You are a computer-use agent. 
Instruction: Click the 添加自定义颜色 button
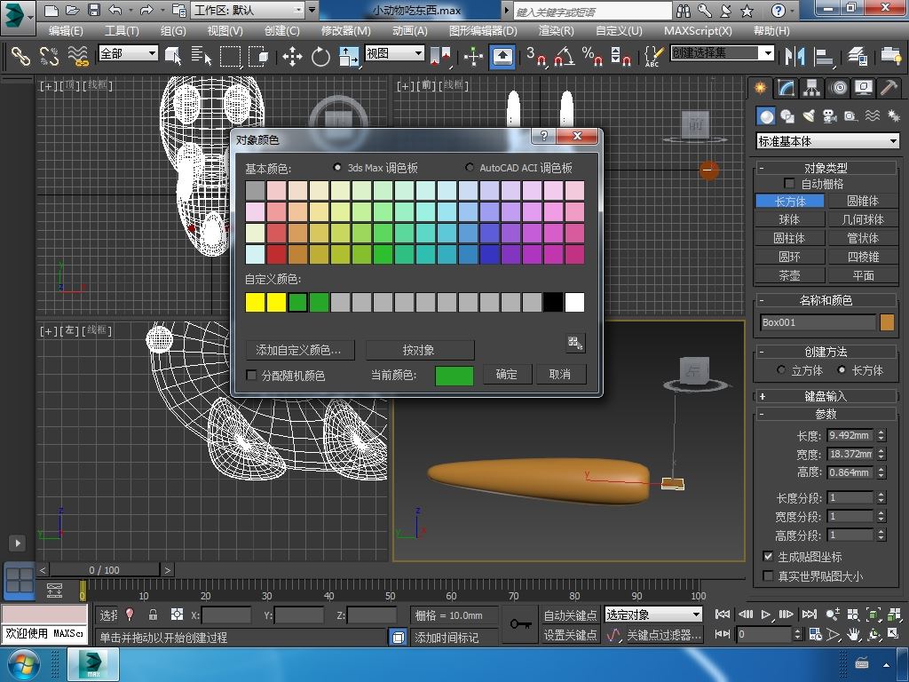tap(299, 350)
